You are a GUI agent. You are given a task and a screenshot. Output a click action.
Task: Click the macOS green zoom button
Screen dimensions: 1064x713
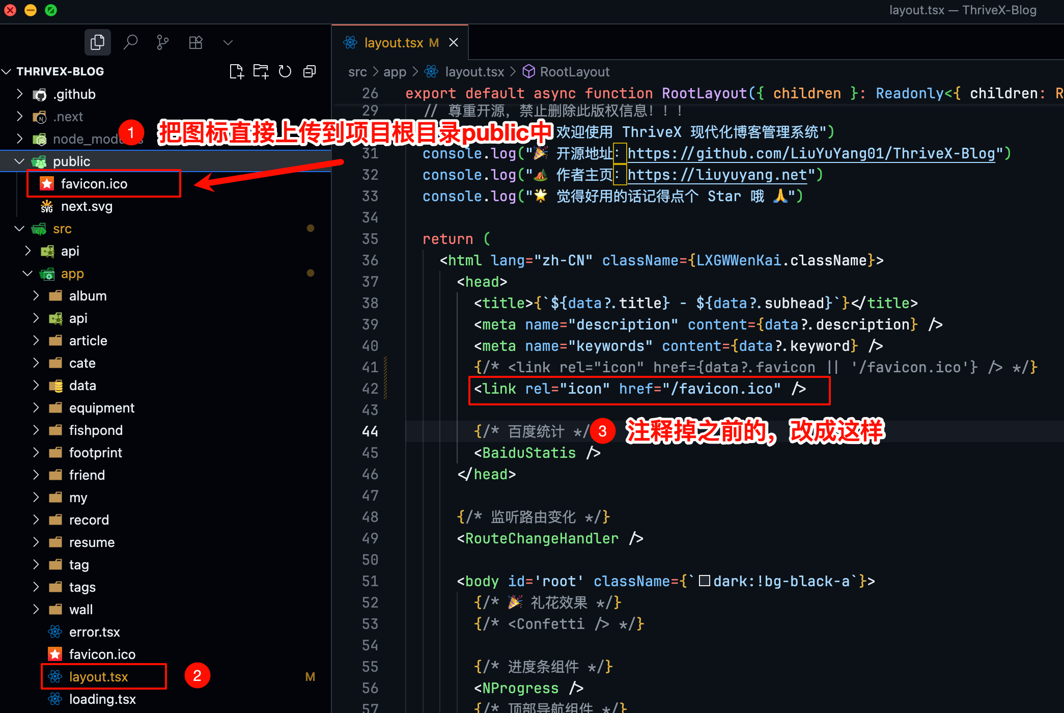pos(51,10)
